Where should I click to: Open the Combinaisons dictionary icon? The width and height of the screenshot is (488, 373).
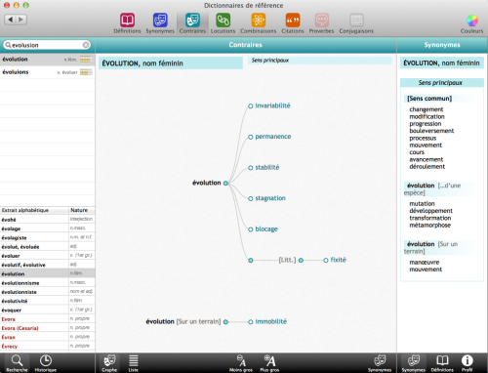coord(259,21)
